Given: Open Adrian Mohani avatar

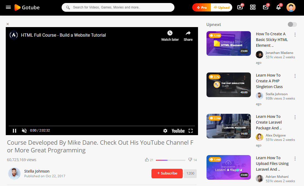Looking at the screenshot, I should point(259,178).
